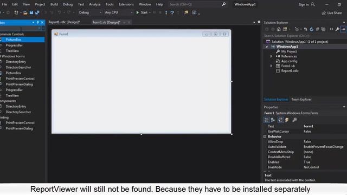Click Sign in link
Image resolution: width=347 pixels, height=195 pixels.
pos(304,4)
